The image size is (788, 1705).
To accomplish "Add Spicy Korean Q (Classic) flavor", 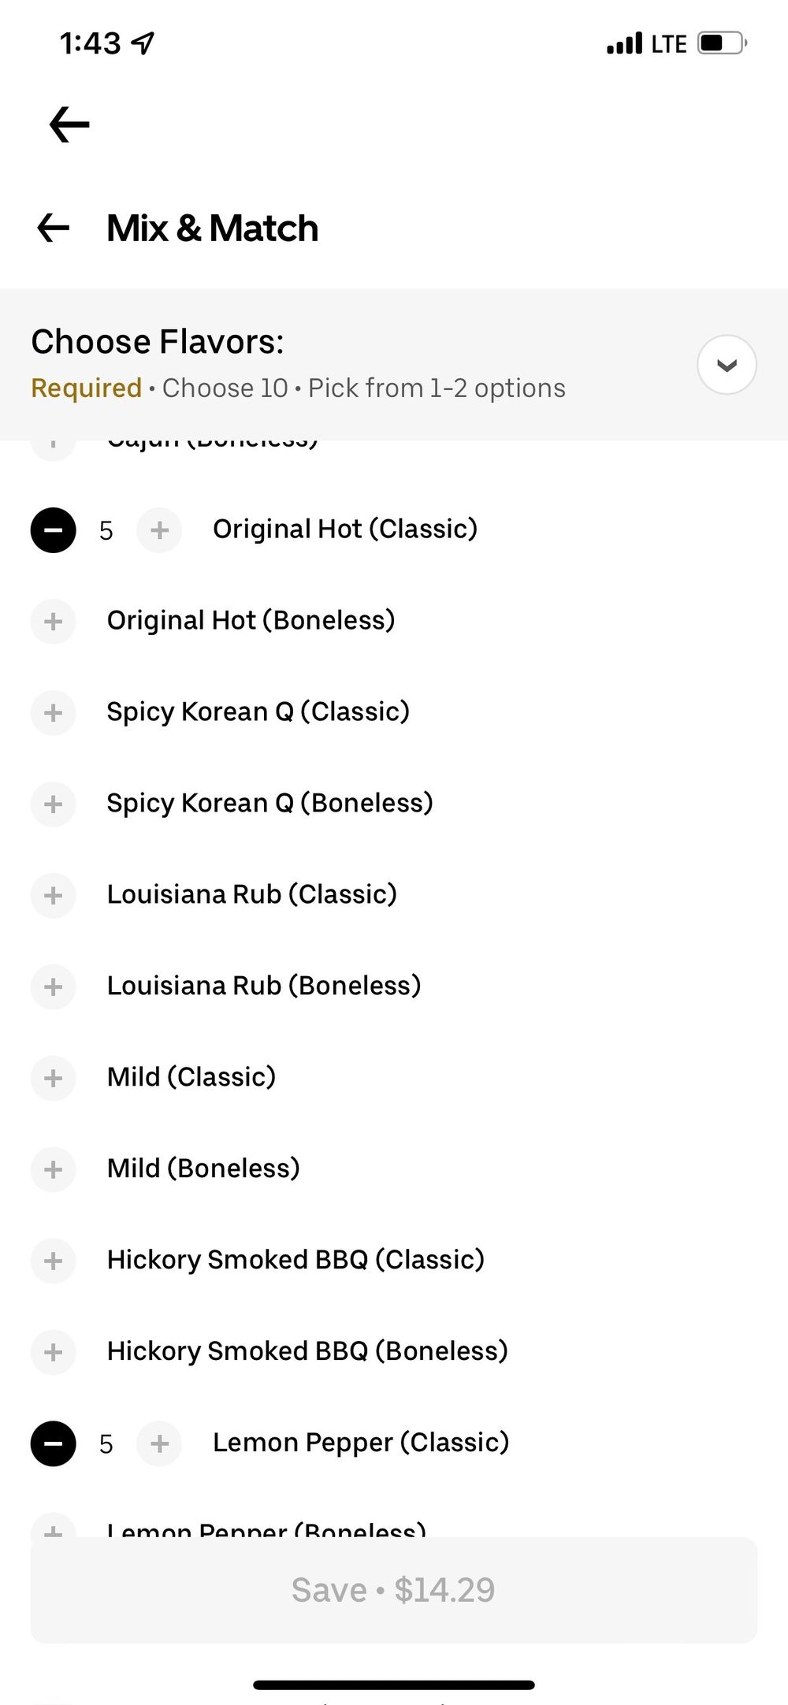I will pos(53,713).
